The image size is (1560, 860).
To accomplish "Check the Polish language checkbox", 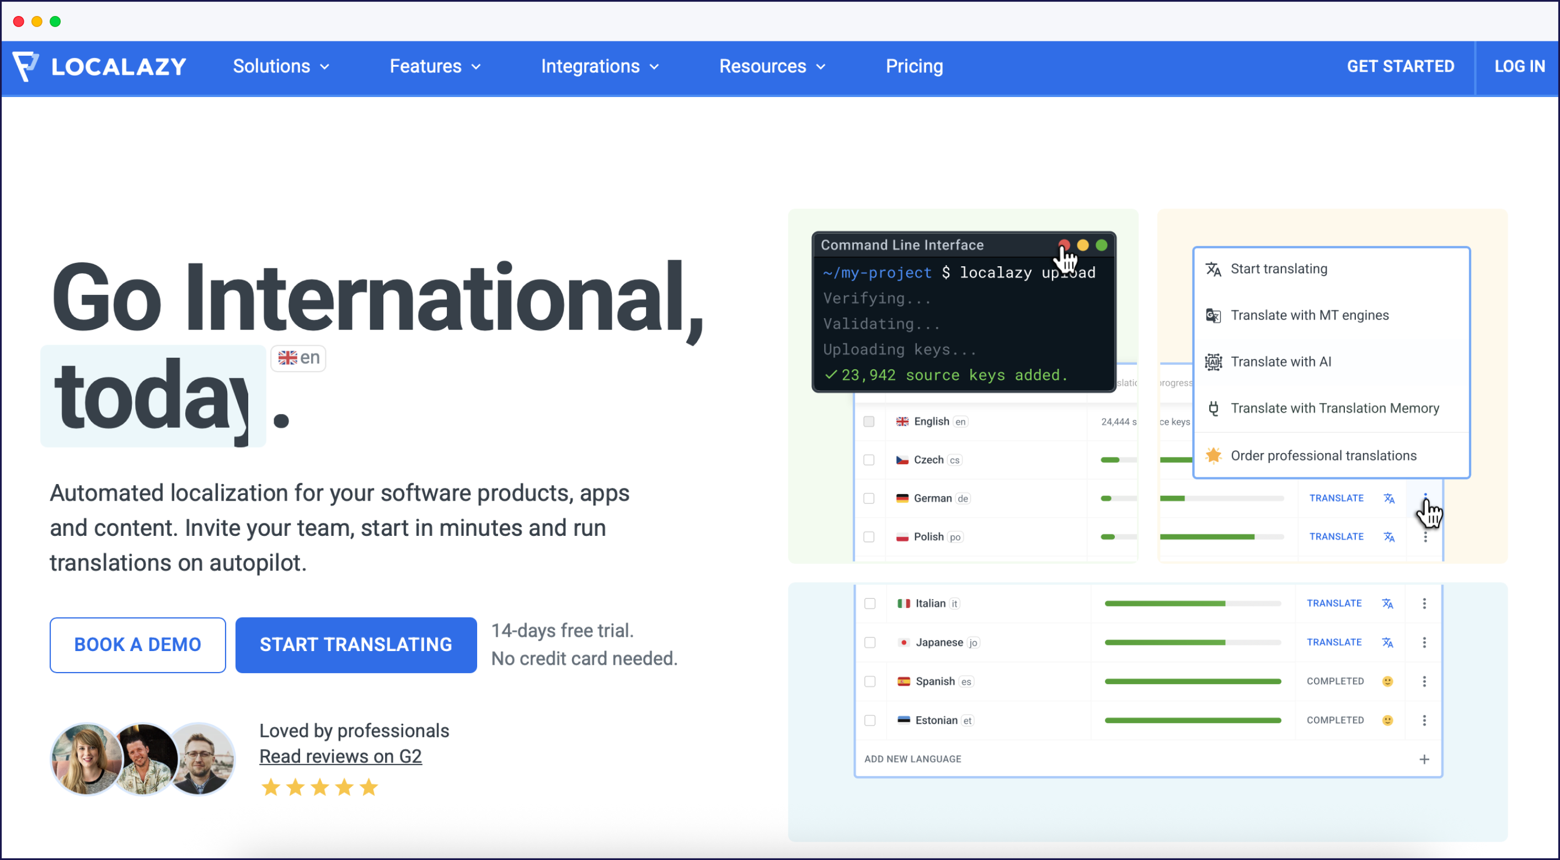I will click(x=869, y=537).
